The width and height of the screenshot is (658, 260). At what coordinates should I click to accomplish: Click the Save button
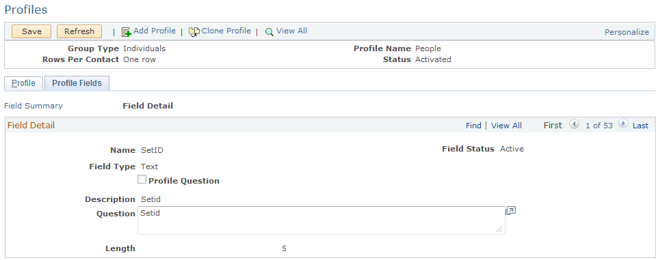pos(31,31)
